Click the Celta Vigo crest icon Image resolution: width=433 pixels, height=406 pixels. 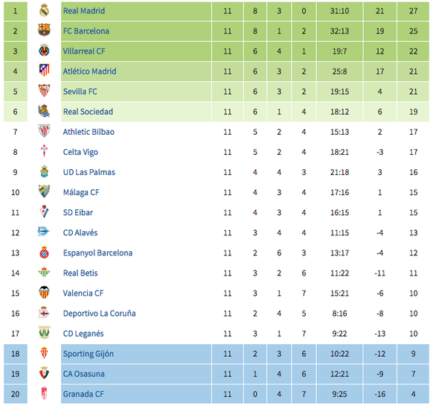(x=44, y=152)
